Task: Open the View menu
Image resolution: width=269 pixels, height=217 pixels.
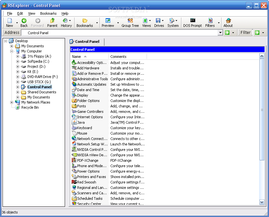Action: [32, 13]
